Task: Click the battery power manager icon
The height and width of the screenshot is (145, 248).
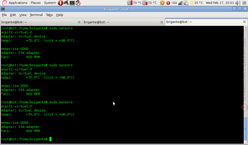Action: coord(186,3)
